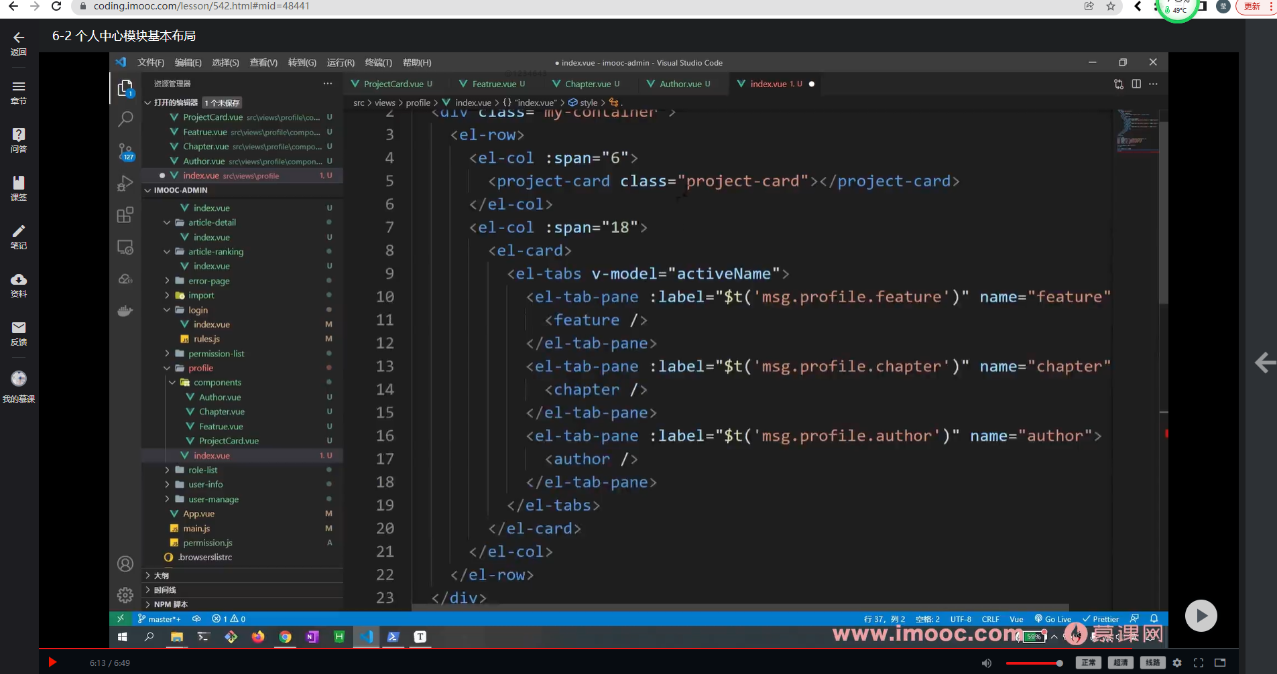Click the remote window indicator in status bar
The width and height of the screenshot is (1277, 674).
coord(121,618)
